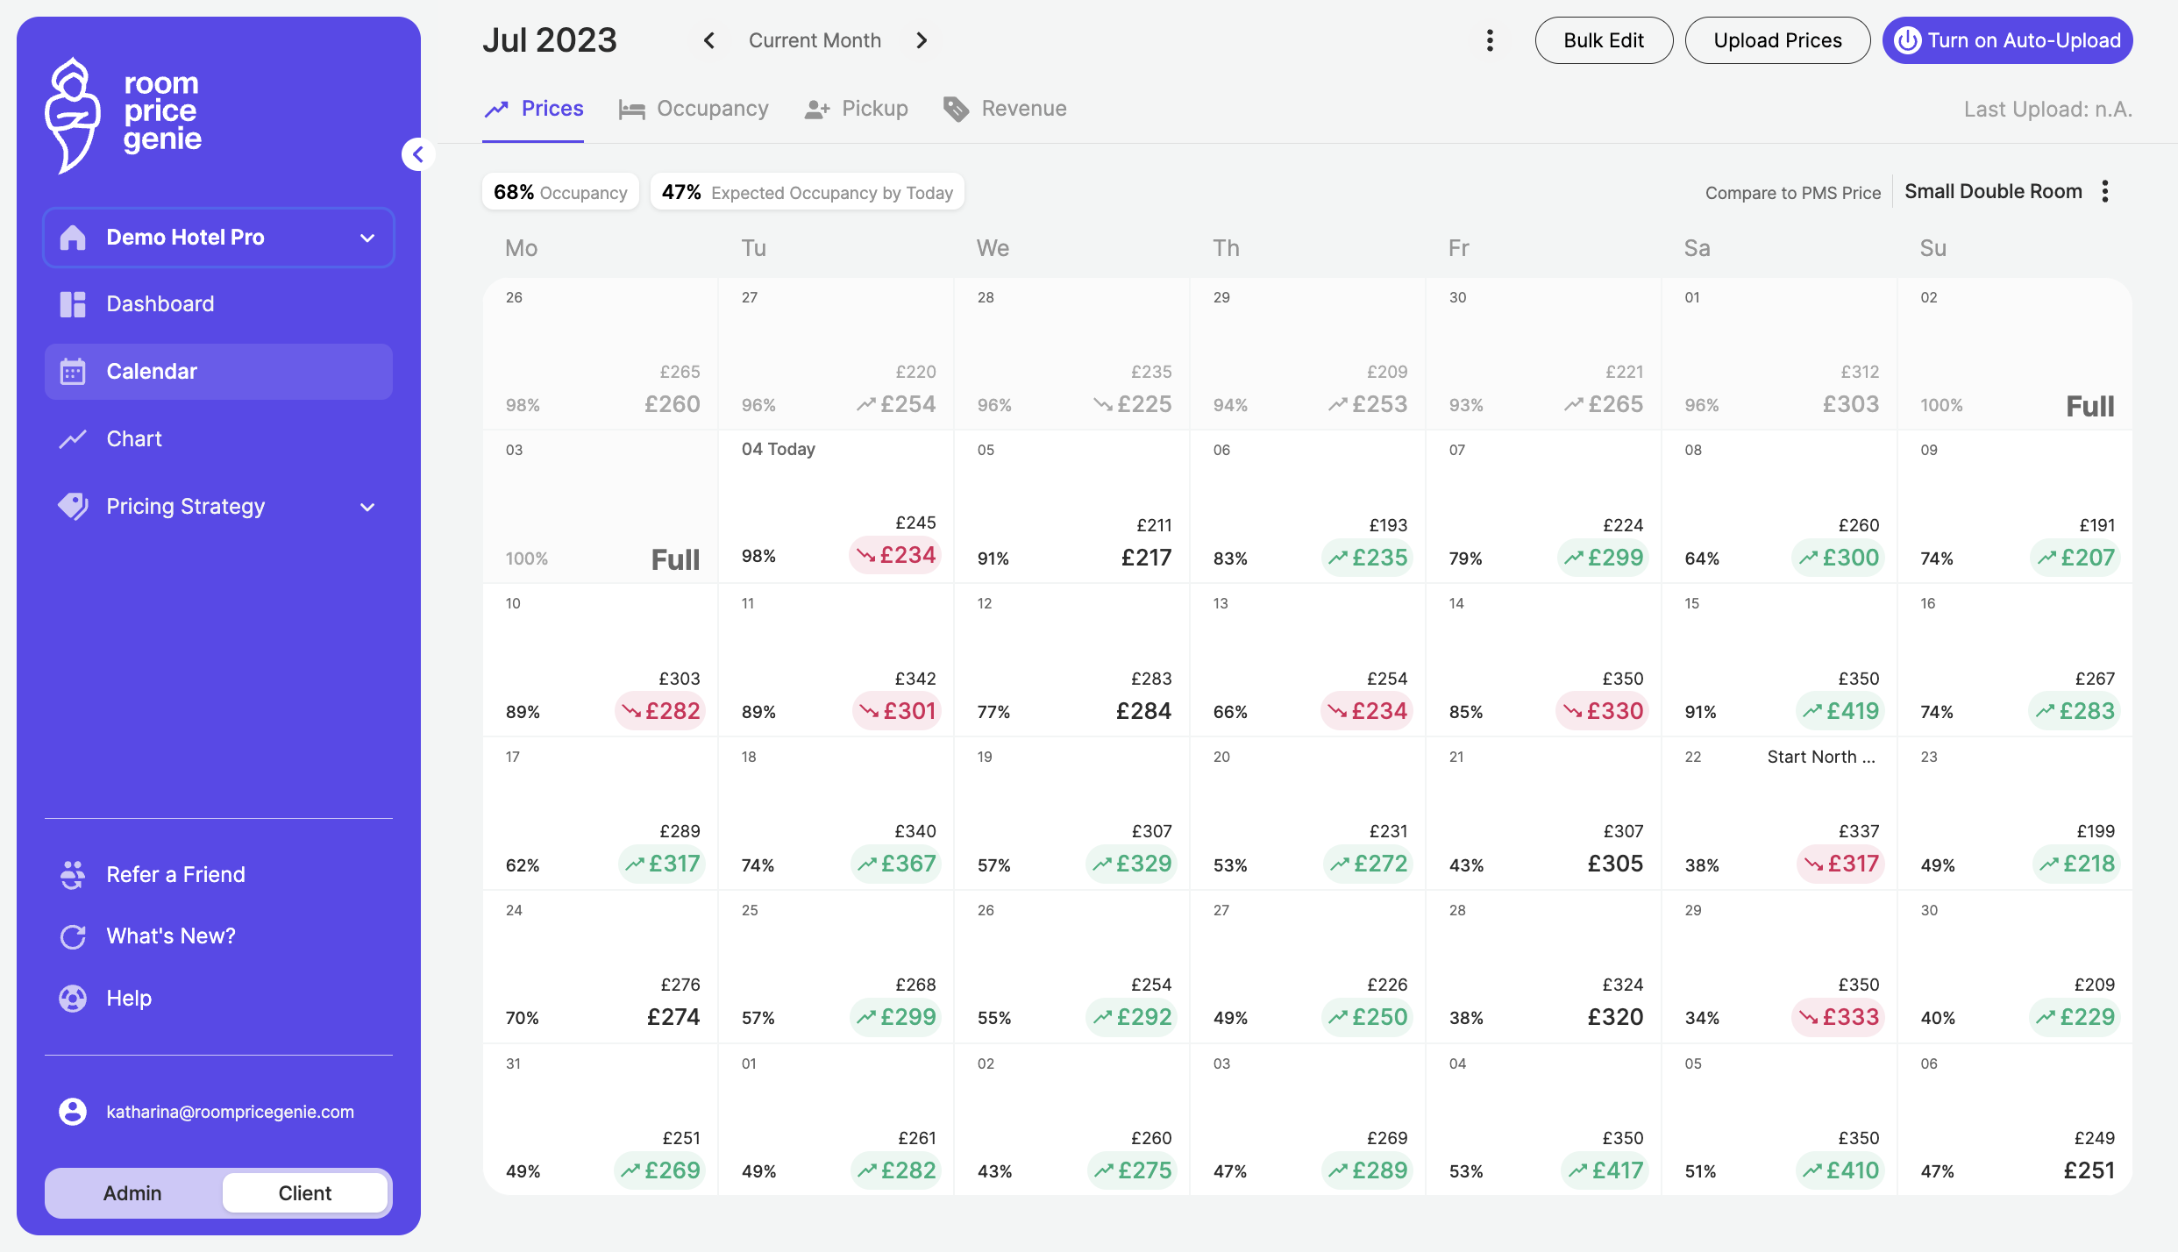Open the top toolbar three-dot menu
The width and height of the screenshot is (2178, 1252).
[1490, 40]
